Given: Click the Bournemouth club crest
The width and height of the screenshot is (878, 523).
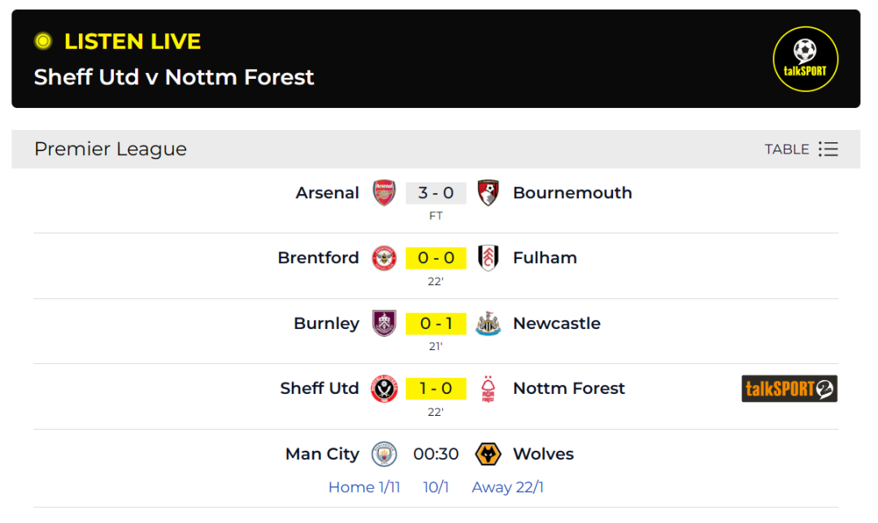Looking at the screenshot, I should (488, 192).
